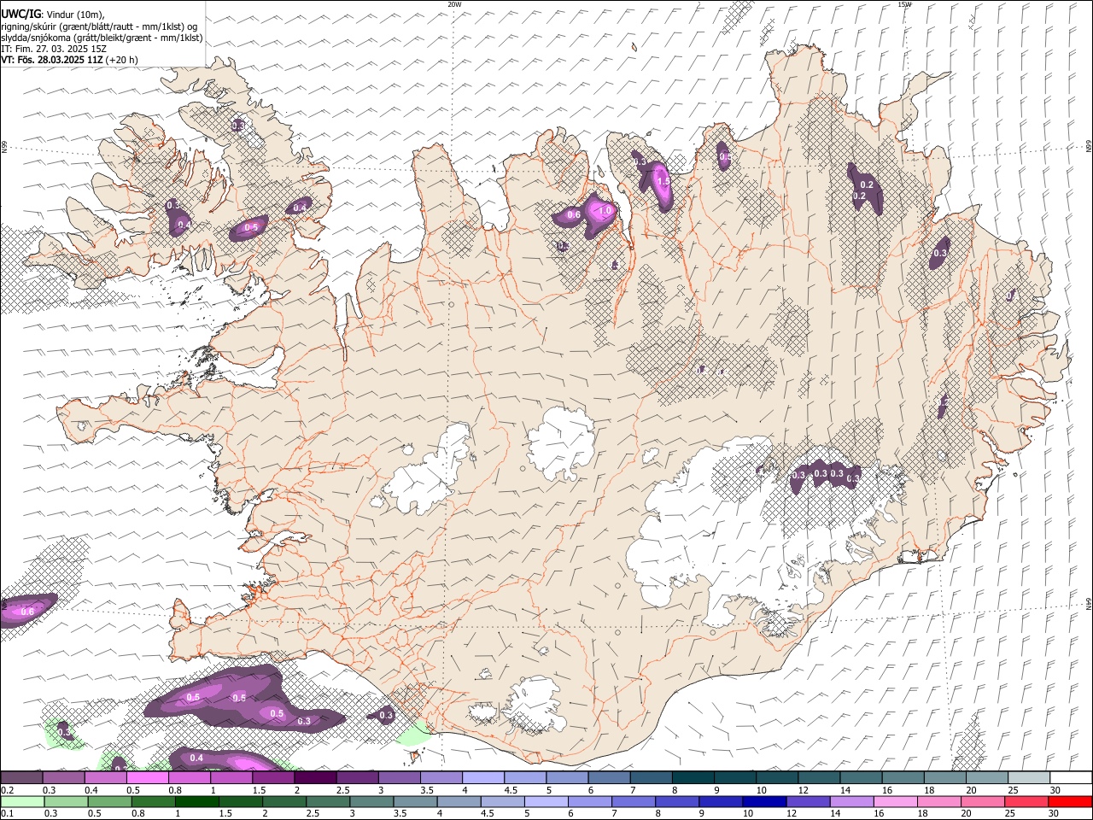1093x820 pixels.
Task: Select the dark blue lower-legend swatch between 10 and 12
Action: [x=763, y=801]
